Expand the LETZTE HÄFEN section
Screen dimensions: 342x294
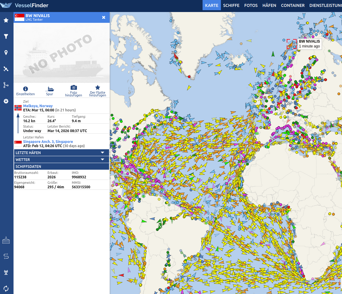[62, 153]
